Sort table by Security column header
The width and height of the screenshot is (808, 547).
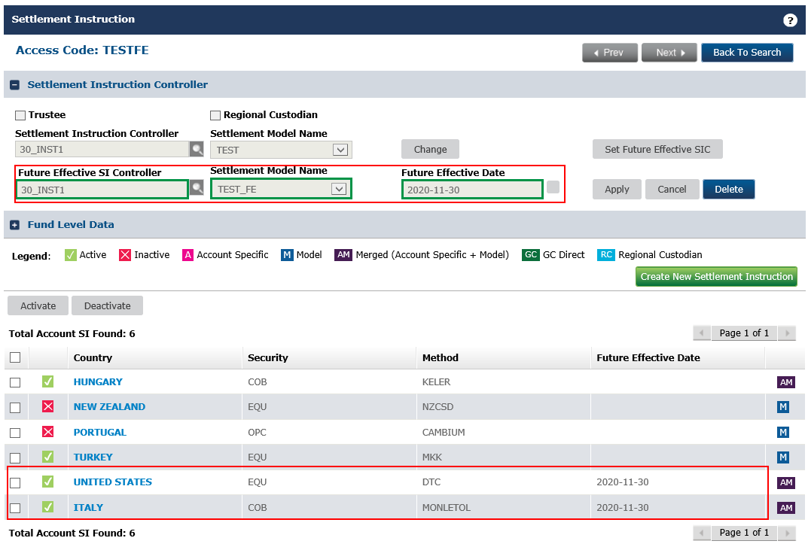click(268, 357)
